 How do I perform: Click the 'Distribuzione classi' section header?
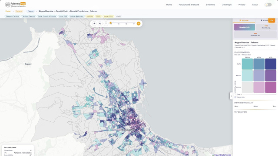click(244, 103)
